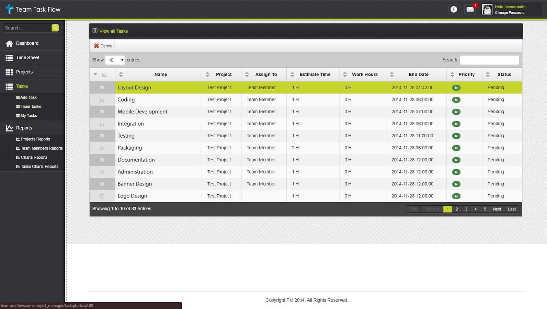The height and width of the screenshot is (309, 547).
Task: Click the Change Password link
Action: pos(510,13)
